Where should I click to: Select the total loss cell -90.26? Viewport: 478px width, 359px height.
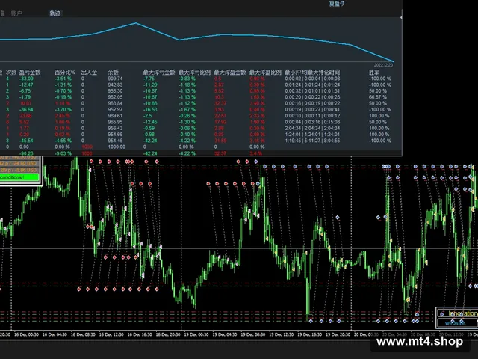coord(26,153)
